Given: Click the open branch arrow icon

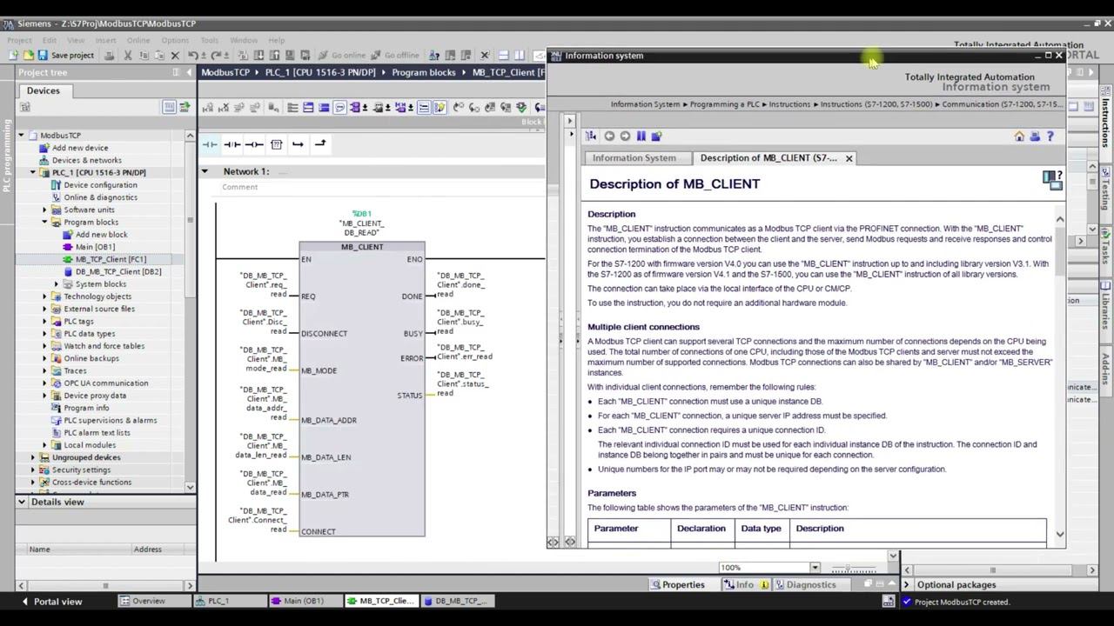Looking at the screenshot, I should [298, 144].
